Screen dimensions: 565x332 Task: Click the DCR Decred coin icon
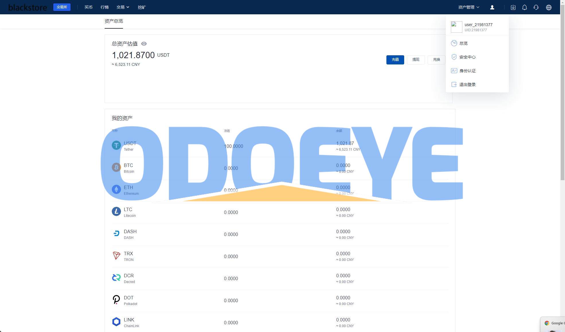[x=116, y=278]
